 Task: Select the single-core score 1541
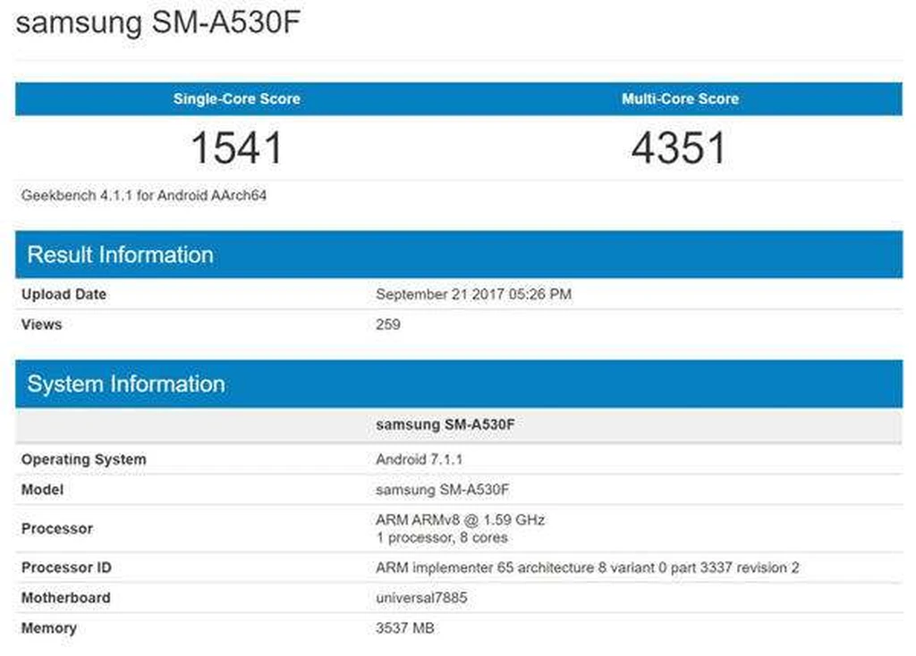pos(237,147)
